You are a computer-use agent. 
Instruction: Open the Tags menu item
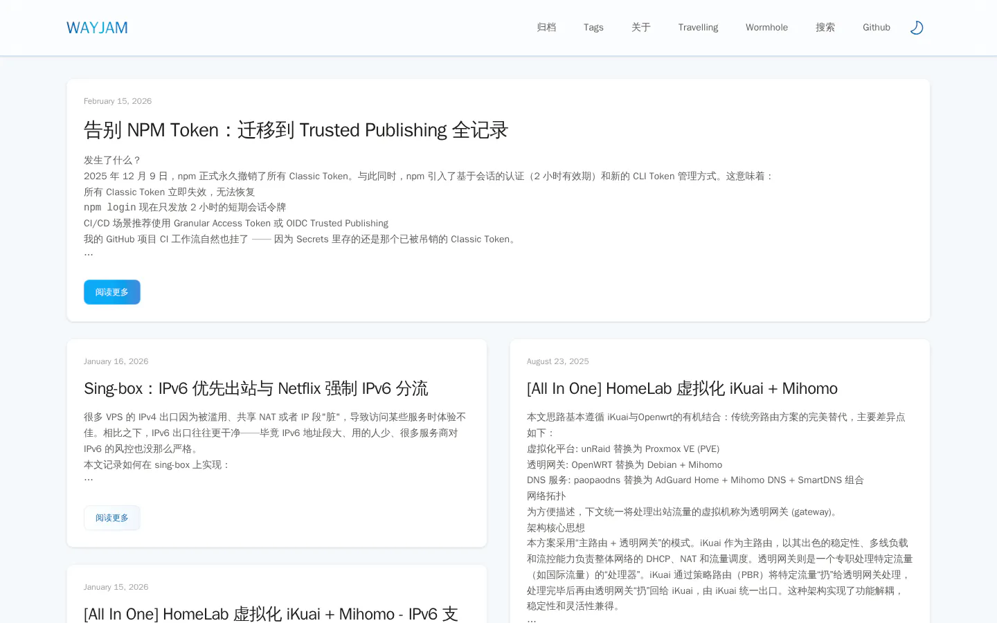(x=593, y=28)
